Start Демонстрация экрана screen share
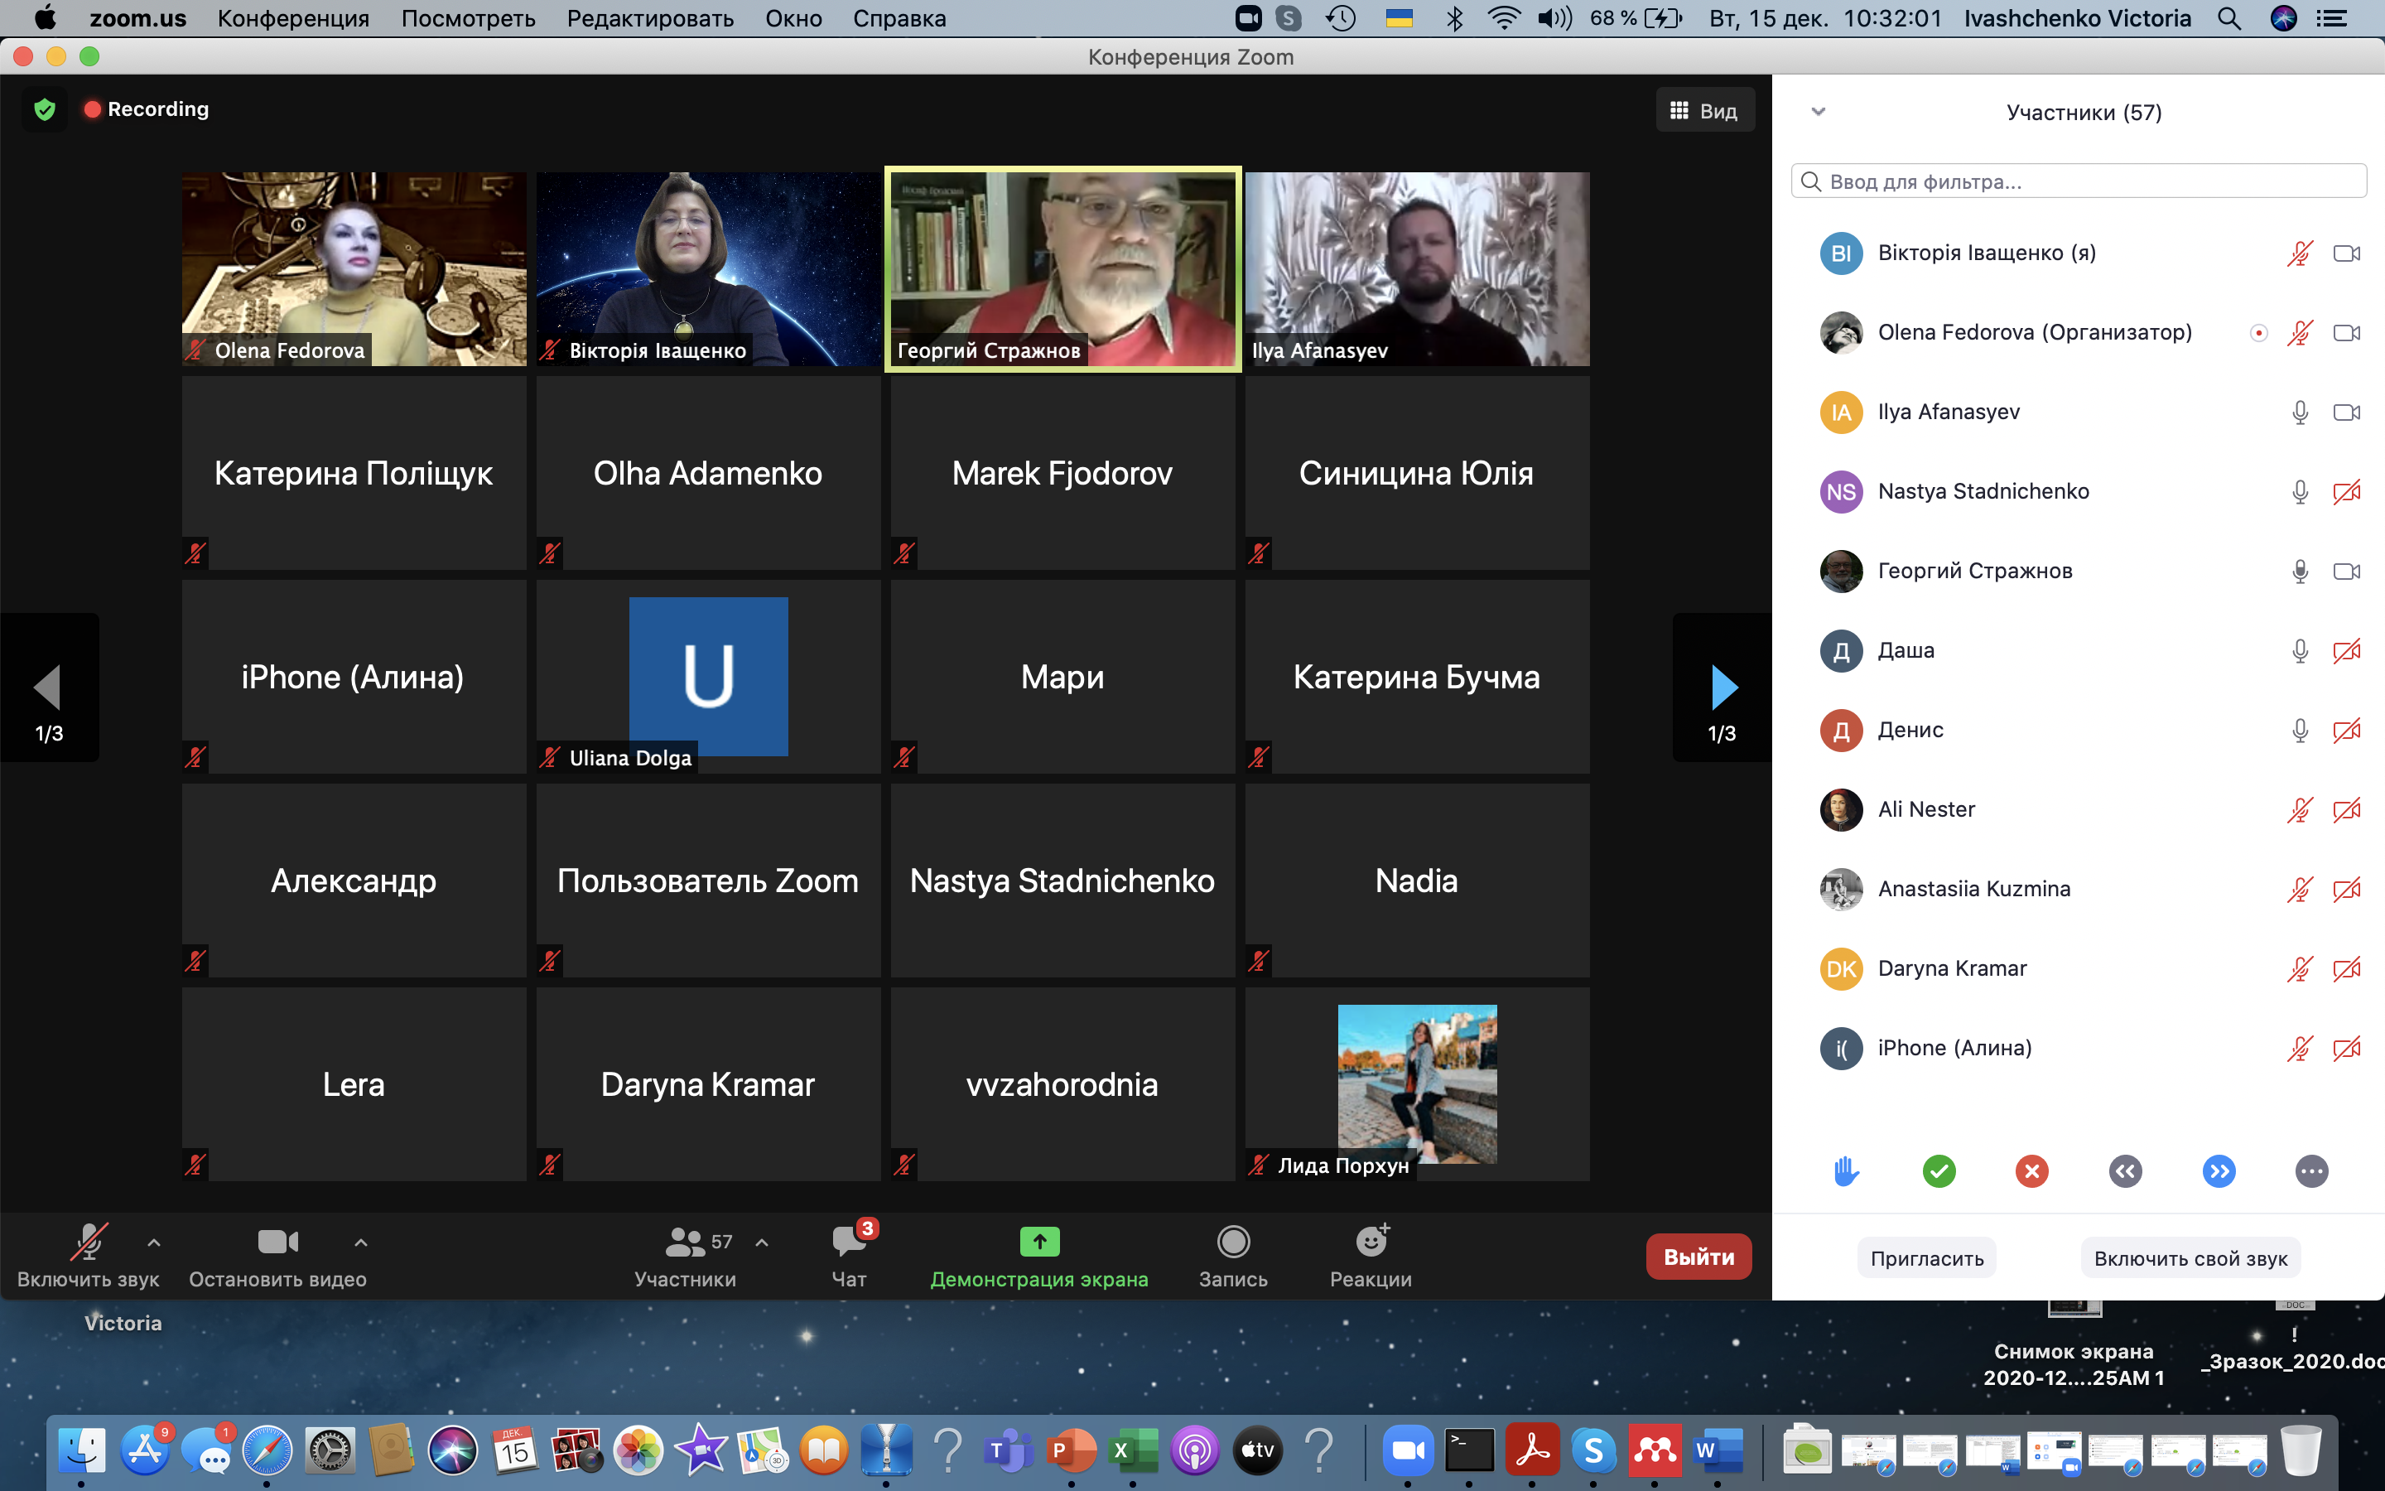 tap(1038, 1257)
